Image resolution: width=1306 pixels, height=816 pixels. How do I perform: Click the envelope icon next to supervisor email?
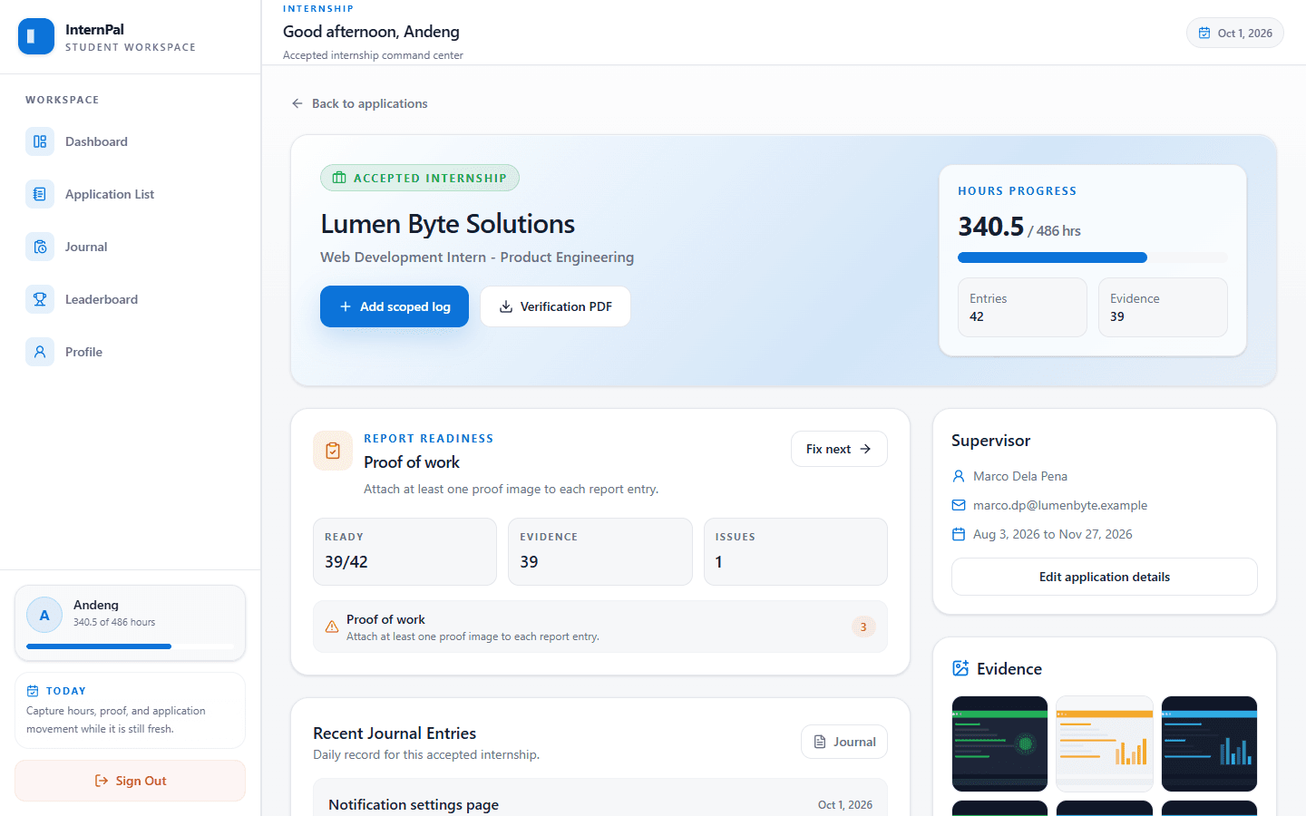pyautogui.click(x=959, y=505)
